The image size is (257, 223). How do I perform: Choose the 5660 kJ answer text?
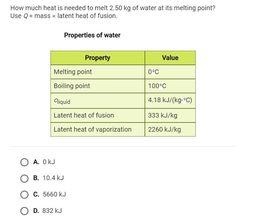coord(54,195)
